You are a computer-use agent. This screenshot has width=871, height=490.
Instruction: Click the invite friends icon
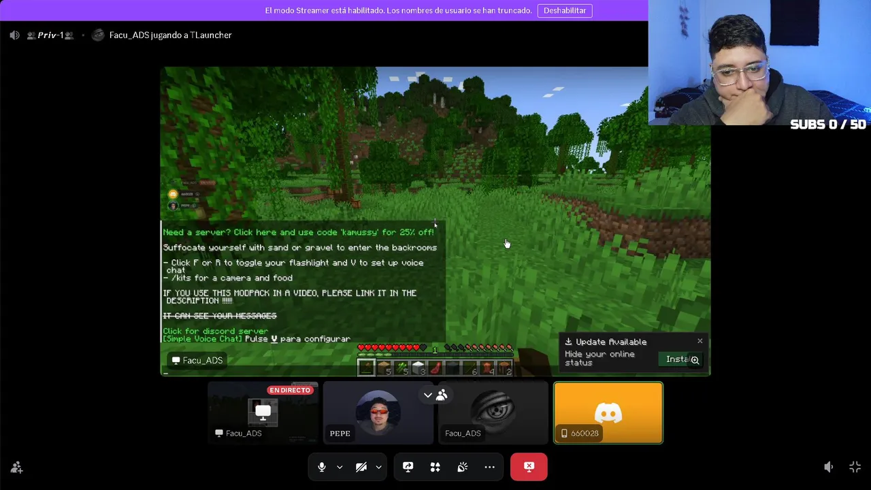click(16, 467)
